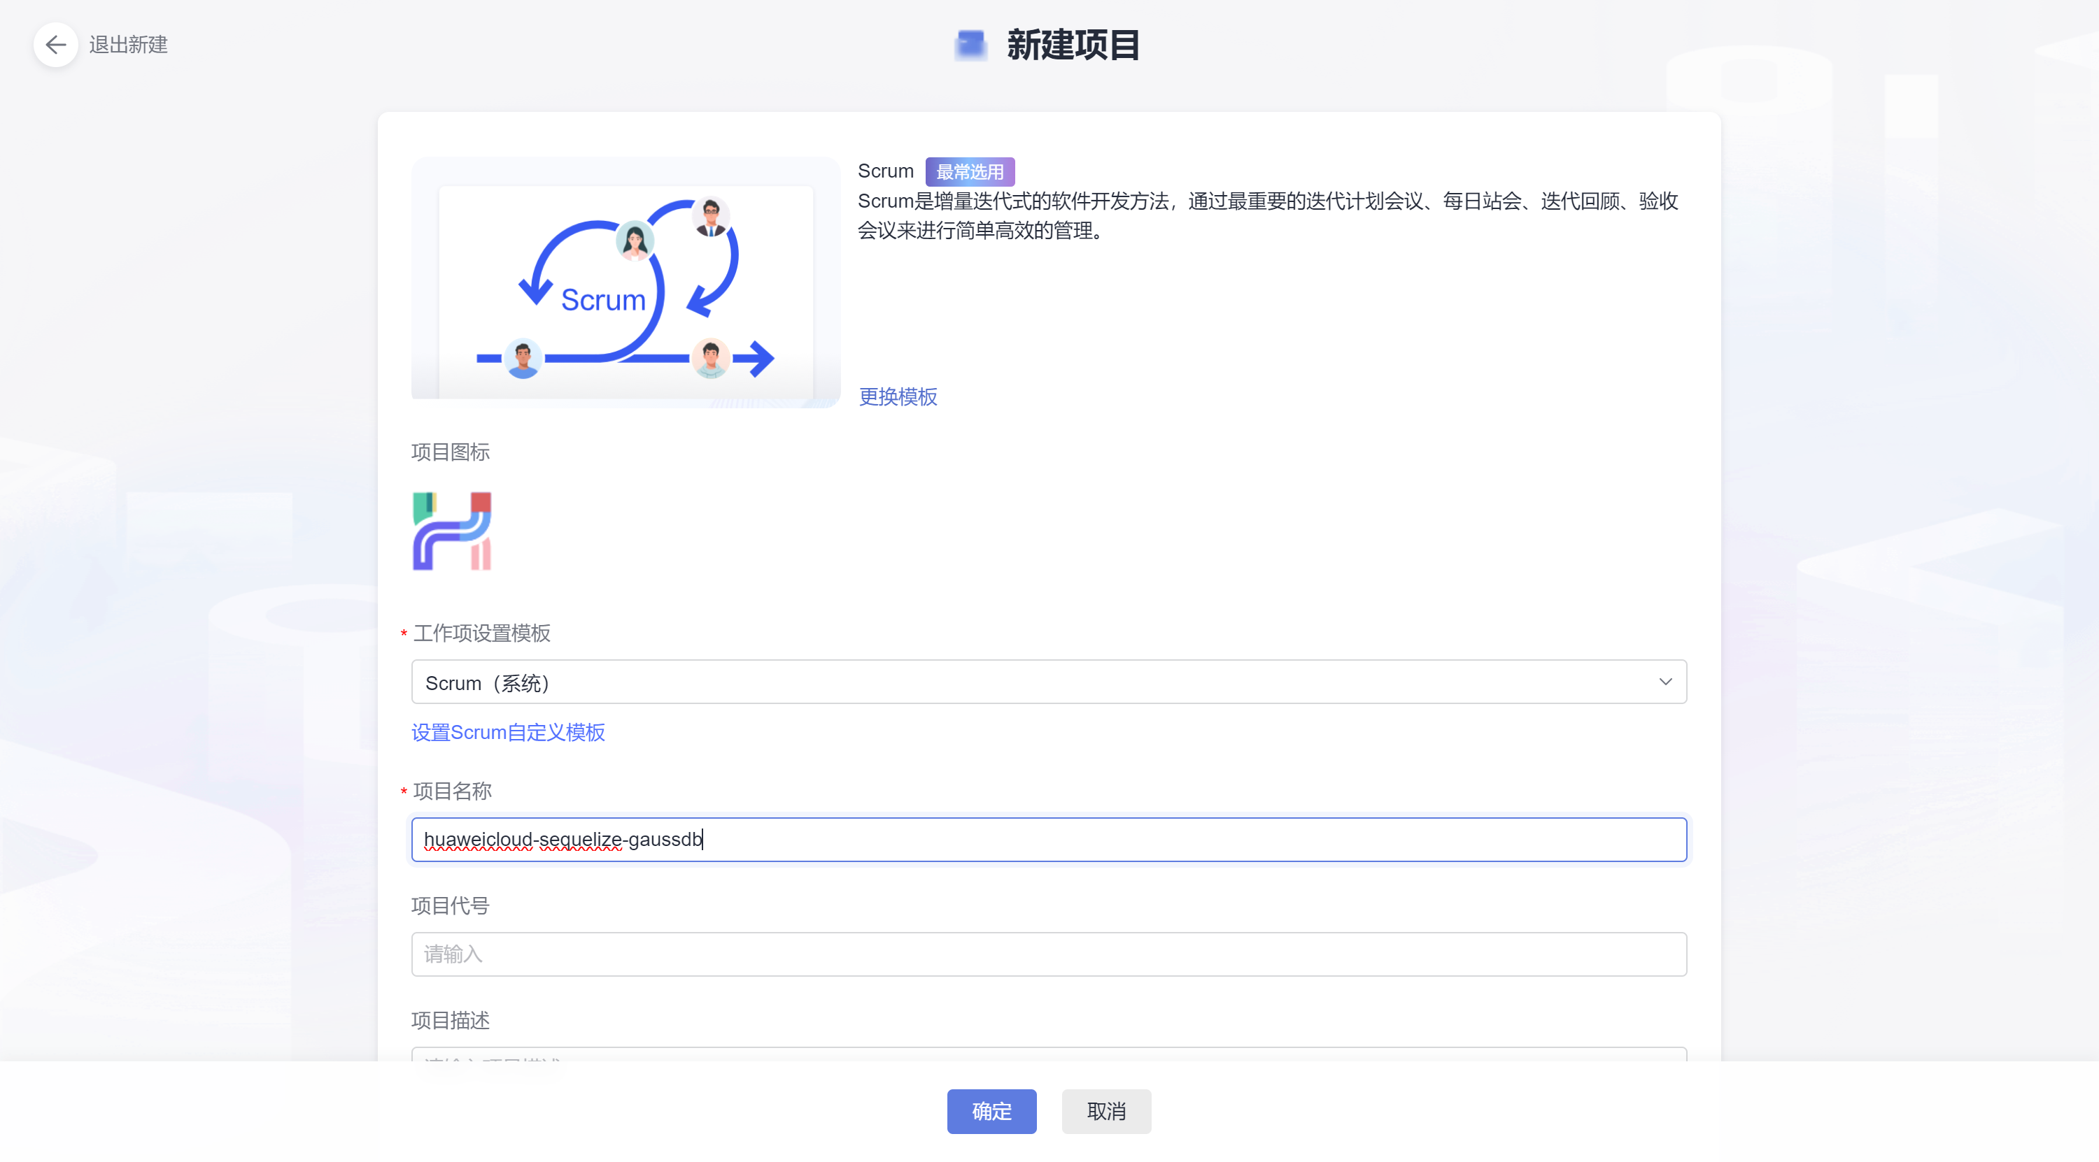The height and width of the screenshot is (1162, 2099).
Task: Click the 更换模板 link
Action: [897, 396]
